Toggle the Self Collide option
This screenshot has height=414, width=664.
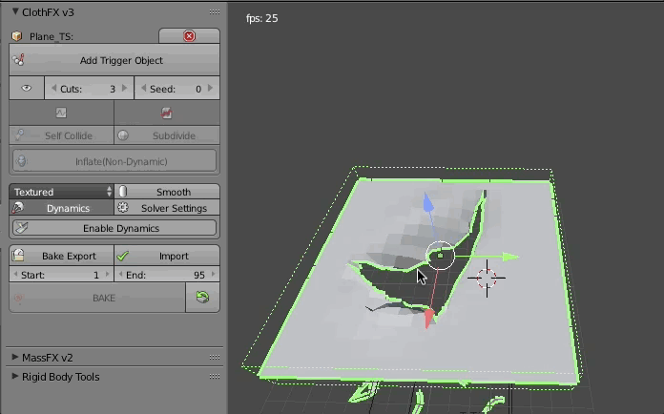click(x=61, y=135)
